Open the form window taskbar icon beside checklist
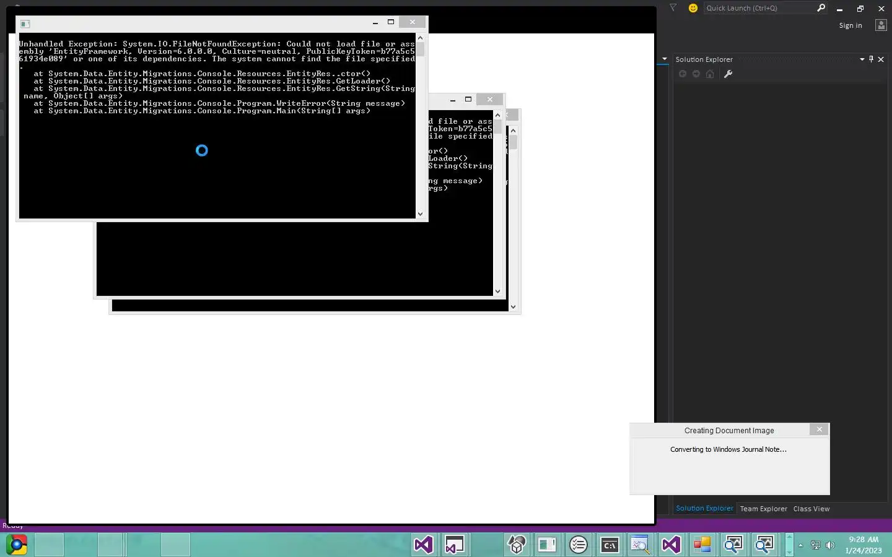Screen dimensions: 892x557 [x=547, y=545]
